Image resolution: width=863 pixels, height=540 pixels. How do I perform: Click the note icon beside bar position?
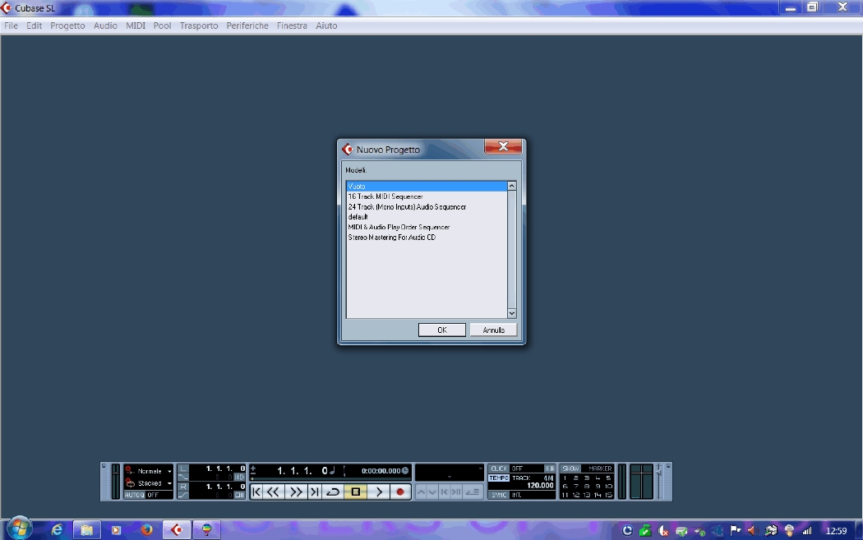pos(332,471)
